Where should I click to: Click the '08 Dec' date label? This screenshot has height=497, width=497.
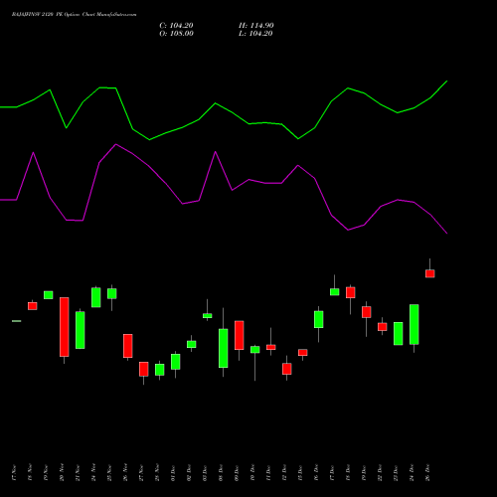click(221, 473)
